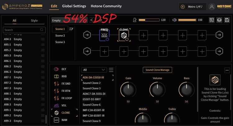Click the parameter panel scrollbar
Viewport: 233px width, 126px height.
tap(198, 89)
